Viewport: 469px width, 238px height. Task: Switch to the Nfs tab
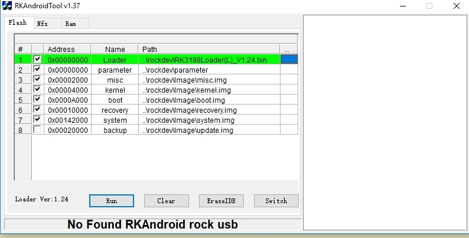point(48,24)
